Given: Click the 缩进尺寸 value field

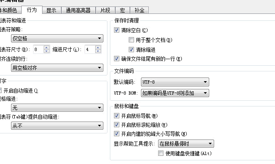Looking at the screenshot, I should [89, 49].
